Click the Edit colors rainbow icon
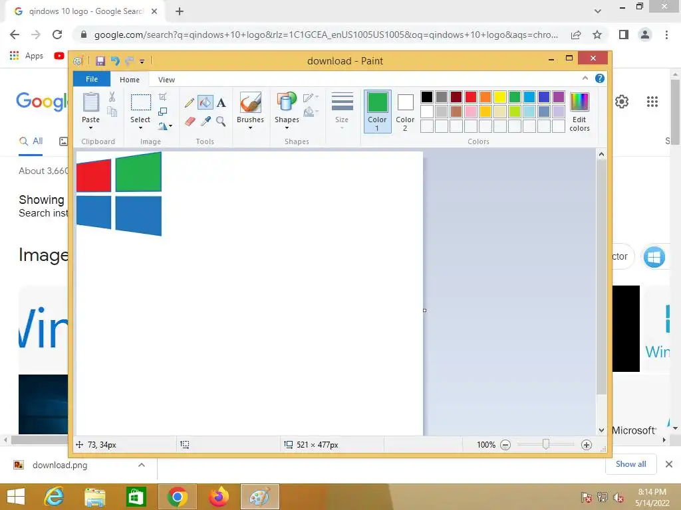 tap(579, 102)
